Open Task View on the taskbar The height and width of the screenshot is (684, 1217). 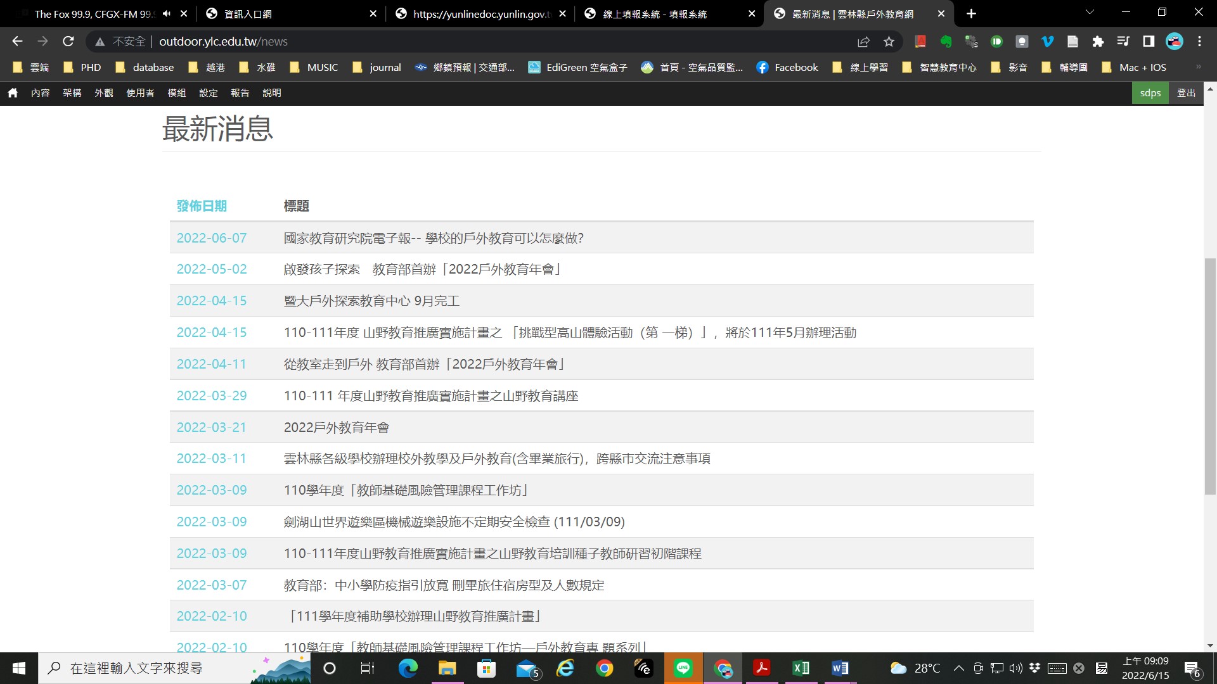(368, 668)
